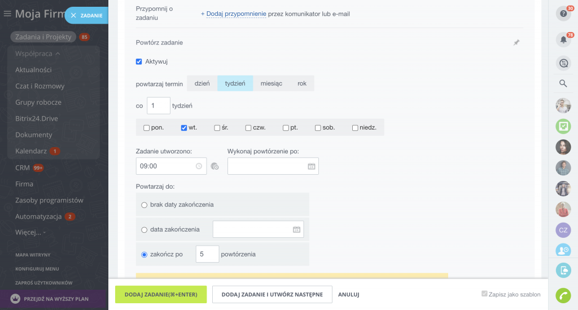Click the time zone icon beside 09:00
This screenshot has width=578, height=310.
(214, 166)
